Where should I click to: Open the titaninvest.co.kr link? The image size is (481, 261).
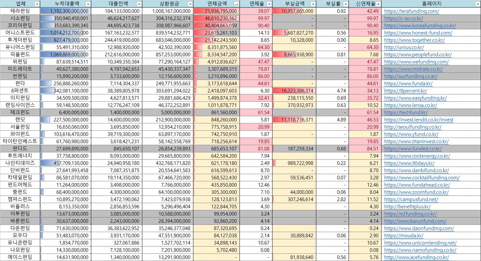(x=416, y=142)
